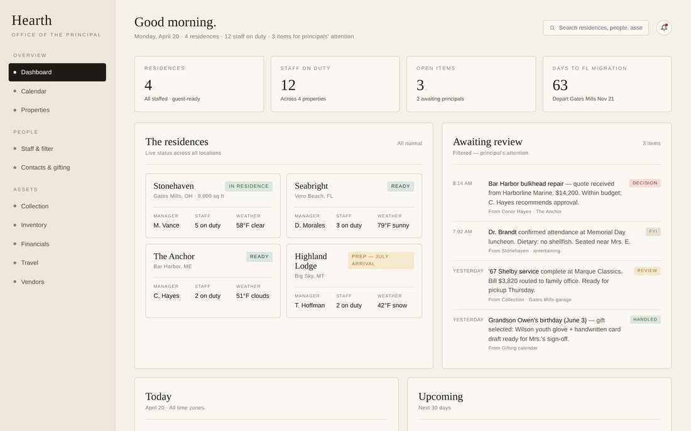
Task: Open The Anchor residence card
Action: coord(213,281)
